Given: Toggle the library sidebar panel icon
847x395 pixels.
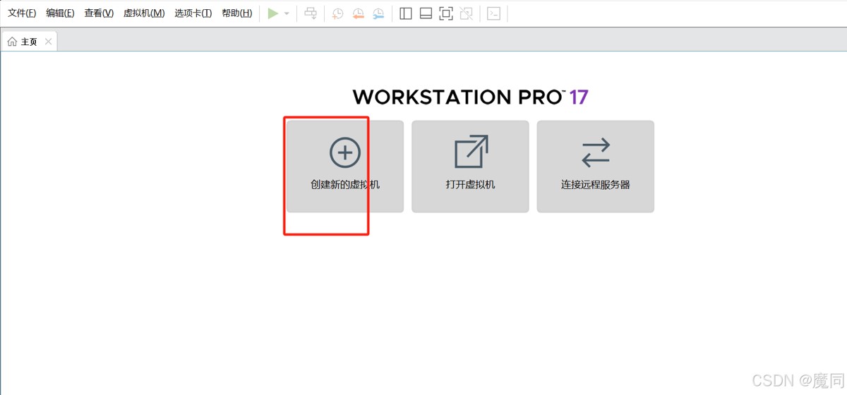Looking at the screenshot, I should tap(406, 13).
